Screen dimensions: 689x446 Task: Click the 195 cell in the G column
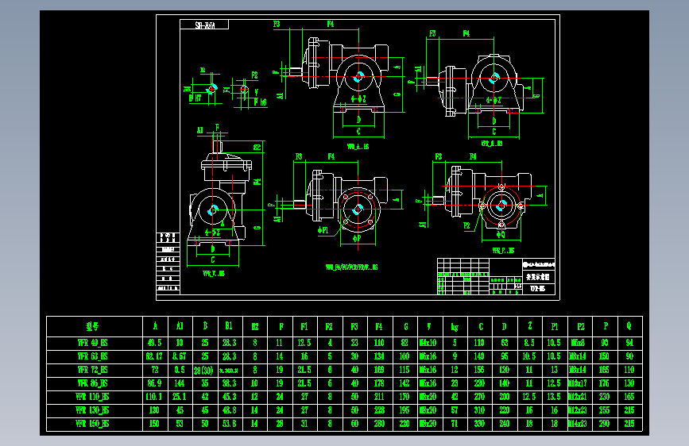coord(404,410)
